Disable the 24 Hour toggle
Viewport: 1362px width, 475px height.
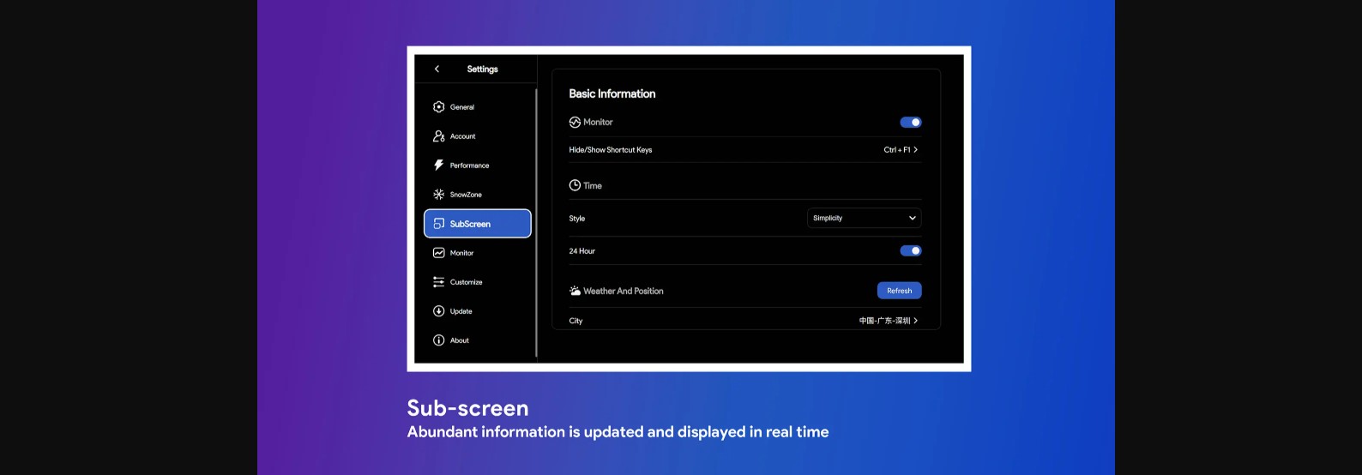910,251
